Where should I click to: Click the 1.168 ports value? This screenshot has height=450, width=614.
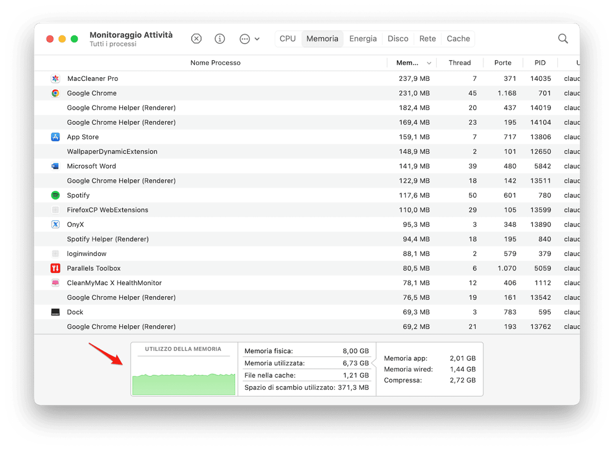click(x=507, y=93)
